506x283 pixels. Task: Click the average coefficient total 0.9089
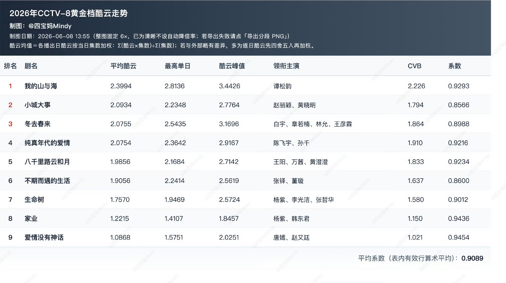[472, 258]
